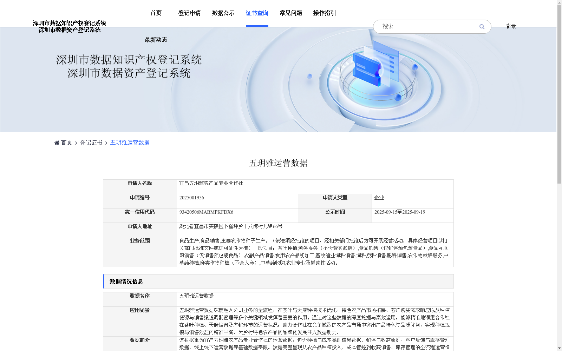
Task: Open the 登记申请 menu item
Action: coord(190,13)
